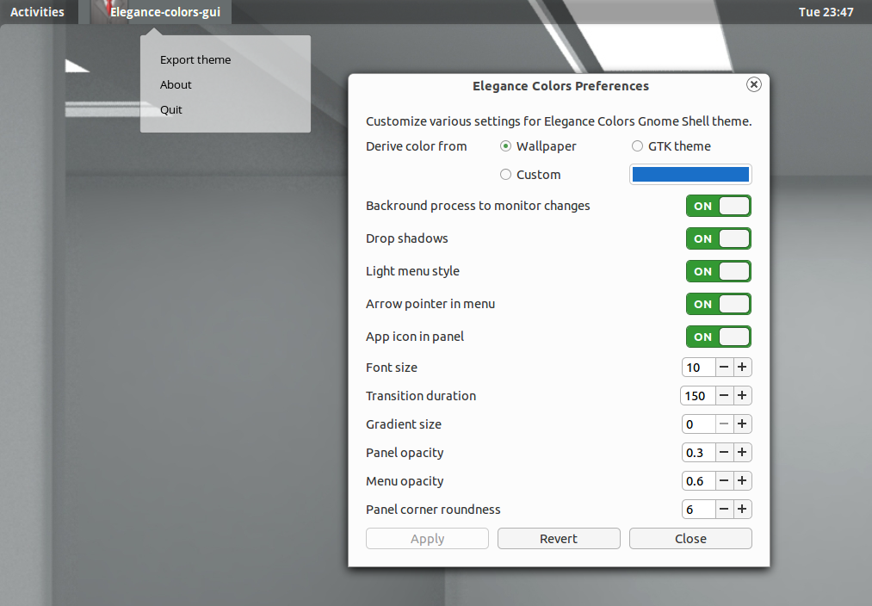The height and width of the screenshot is (606, 872).
Task: Switch off Arrow pointer in menu
Action: tap(718, 304)
